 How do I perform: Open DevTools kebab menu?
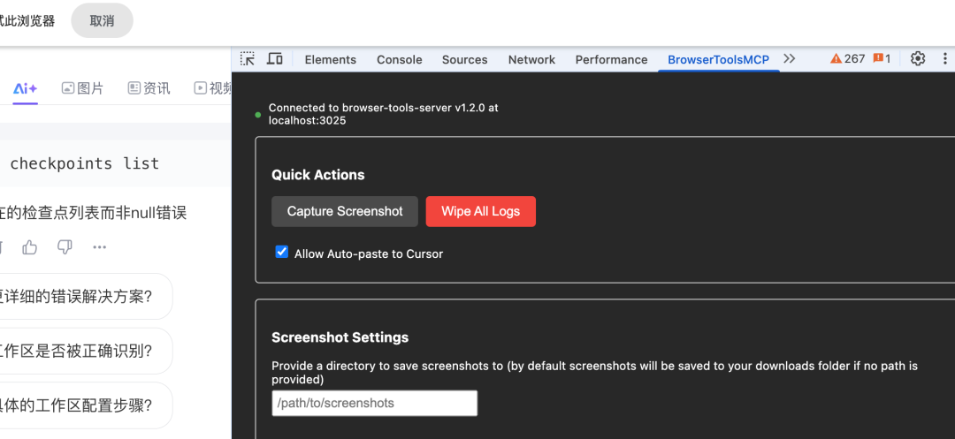pyautogui.click(x=944, y=59)
